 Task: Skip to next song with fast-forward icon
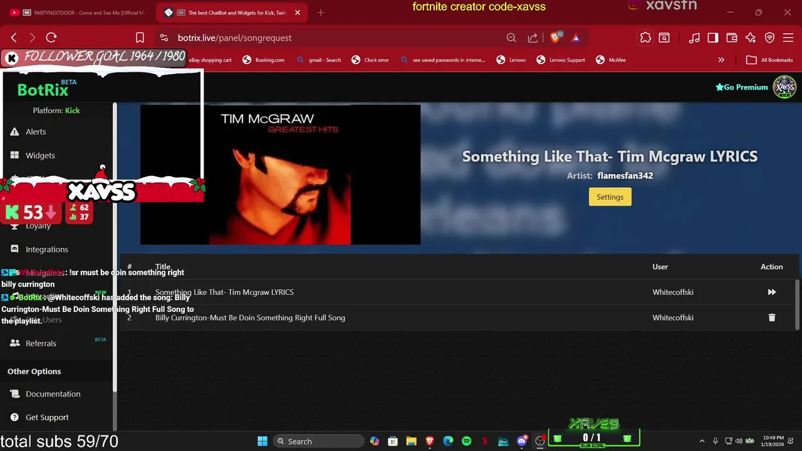coord(772,292)
